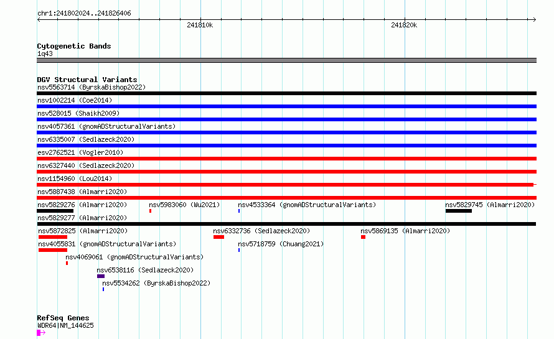Click the chr1:241802024..241826406 coordinates text
The image size is (554, 339).
pos(84,13)
